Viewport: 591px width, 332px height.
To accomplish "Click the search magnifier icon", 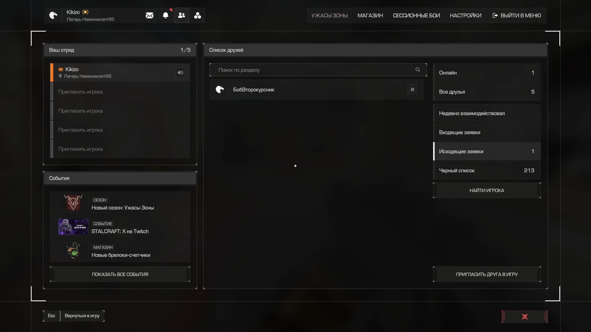I will coord(418,70).
